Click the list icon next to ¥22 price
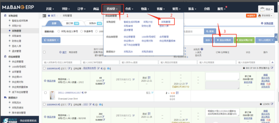Image resolution: width=279 pixels, height=123 pixels. tap(177, 93)
